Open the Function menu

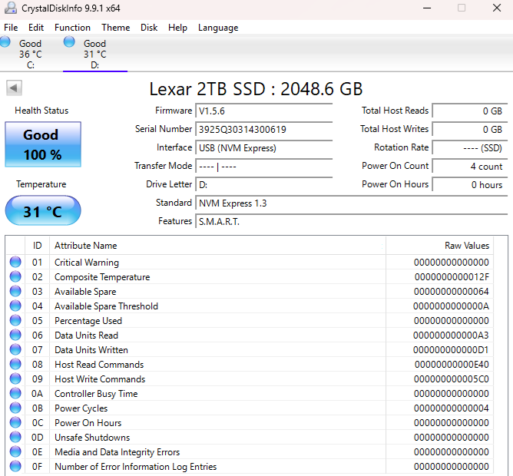(x=72, y=28)
